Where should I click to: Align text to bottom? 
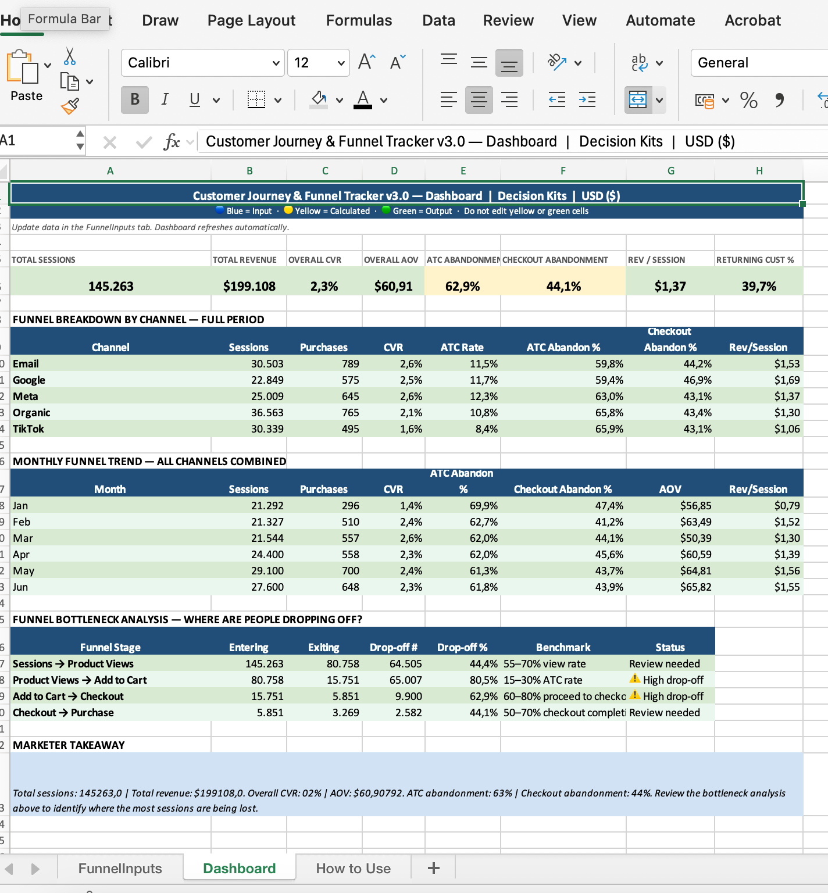tap(509, 63)
